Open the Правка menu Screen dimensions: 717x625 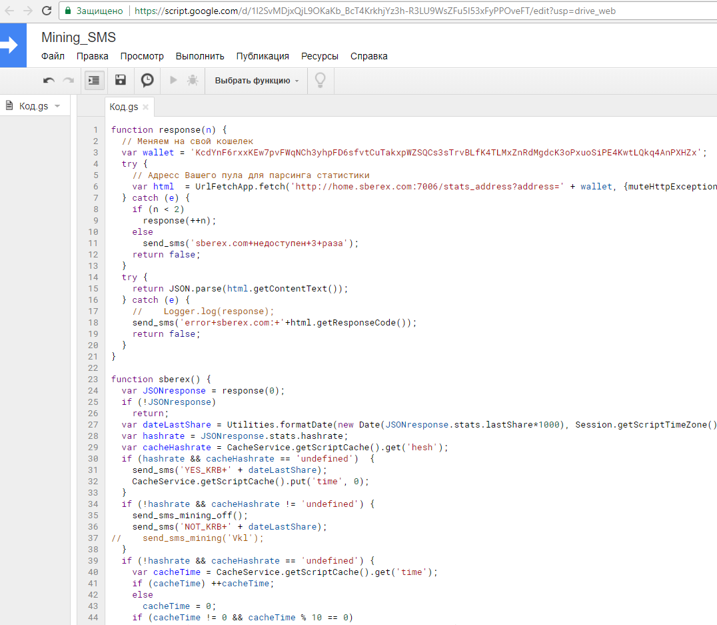[x=93, y=56]
